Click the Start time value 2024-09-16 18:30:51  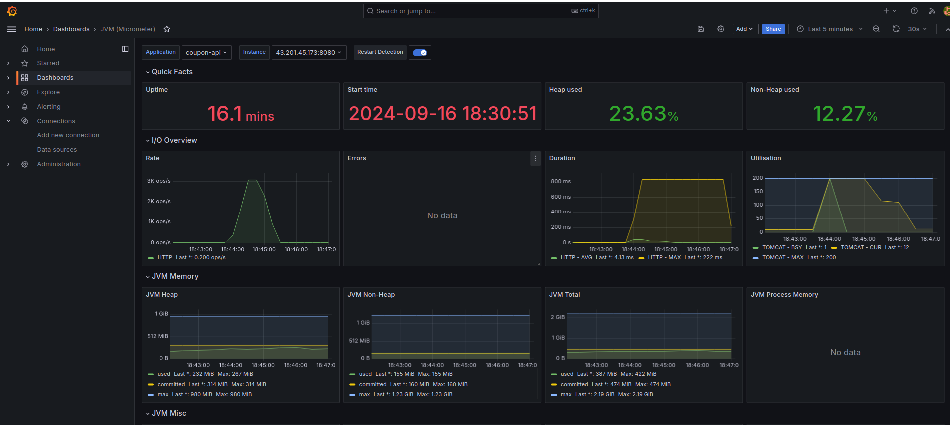point(442,114)
